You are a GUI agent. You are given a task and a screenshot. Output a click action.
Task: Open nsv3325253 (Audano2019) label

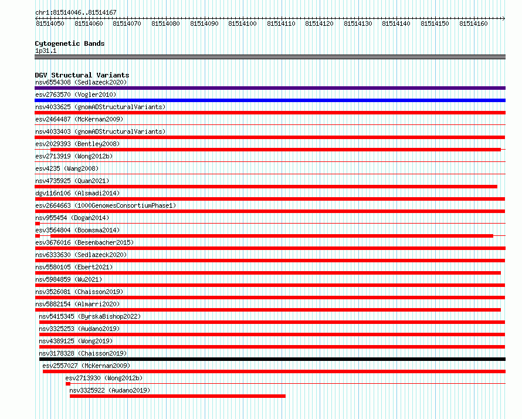click(x=79, y=329)
